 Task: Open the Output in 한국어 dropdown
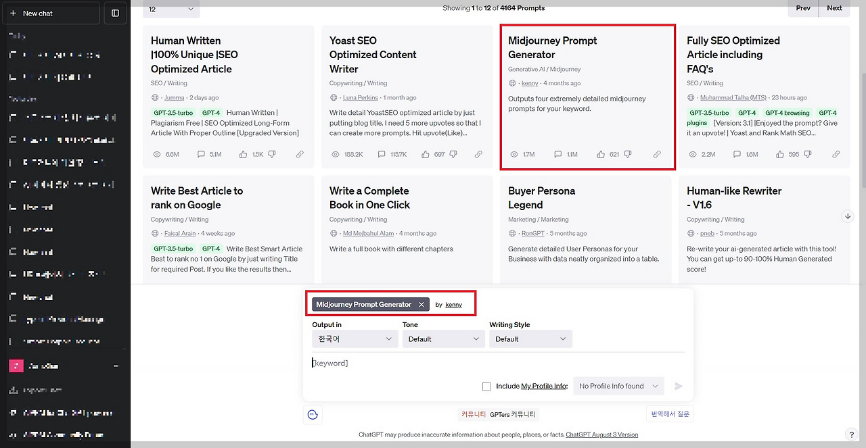click(x=355, y=339)
